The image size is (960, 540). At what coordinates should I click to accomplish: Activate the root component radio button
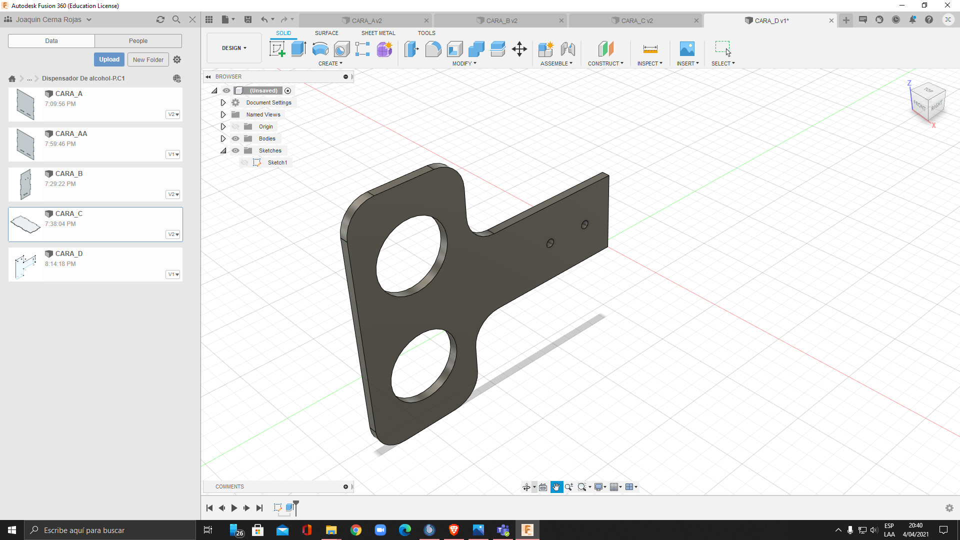(288, 90)
